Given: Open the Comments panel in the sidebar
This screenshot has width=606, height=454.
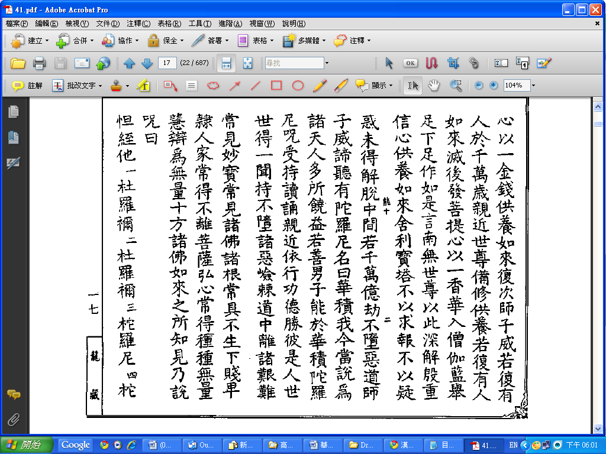Looking at the screenshot, I should tap(13, 394).
